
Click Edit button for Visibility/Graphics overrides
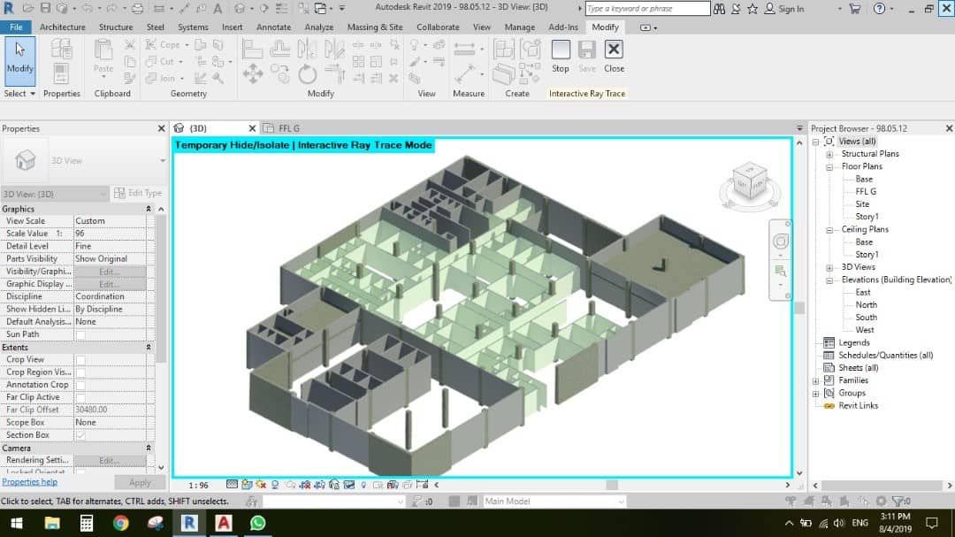[x=109, y=272]
